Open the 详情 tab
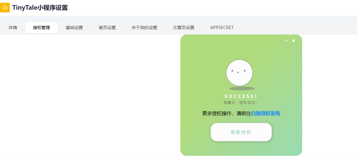The height and width of the screenshot is (156, 357). 13,28
